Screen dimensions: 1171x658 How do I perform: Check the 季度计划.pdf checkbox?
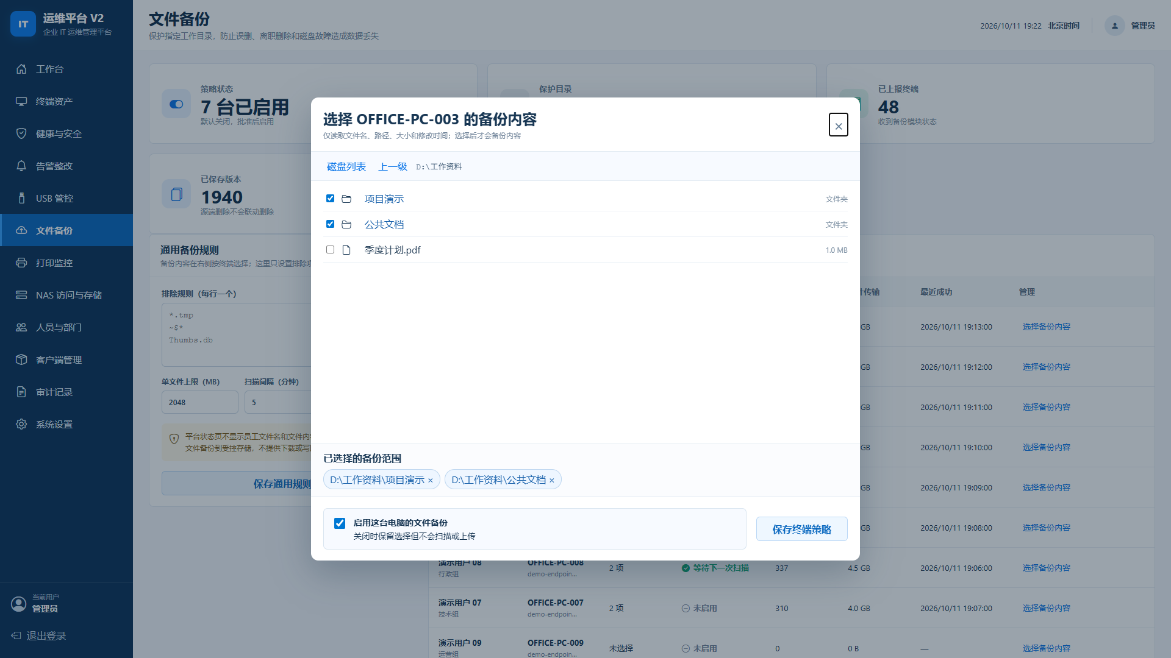tap(330, 250)
